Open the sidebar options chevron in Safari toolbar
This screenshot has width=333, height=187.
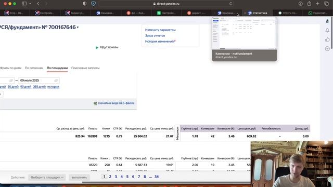30,4
